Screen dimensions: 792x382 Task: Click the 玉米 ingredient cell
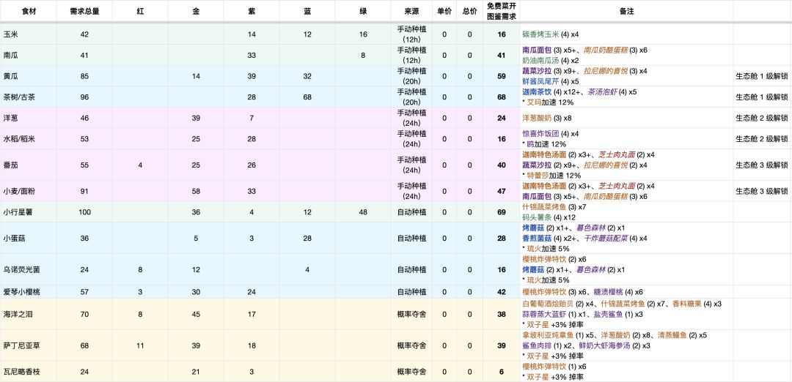pos(29,34)
